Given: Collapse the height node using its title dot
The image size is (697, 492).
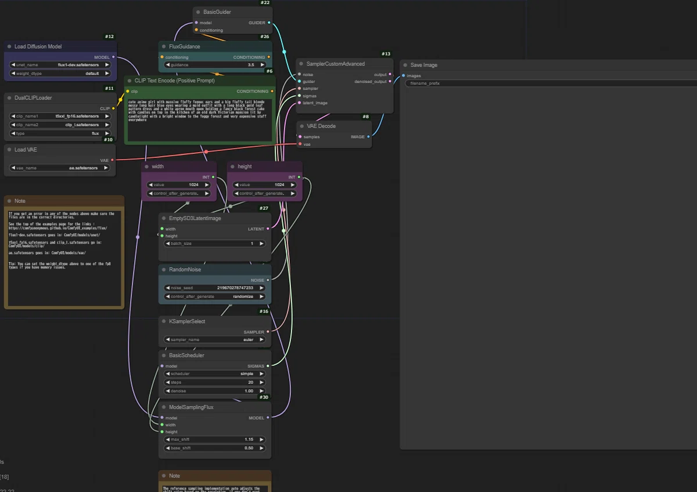Looking at the screenshot, I should click(232, 167).
